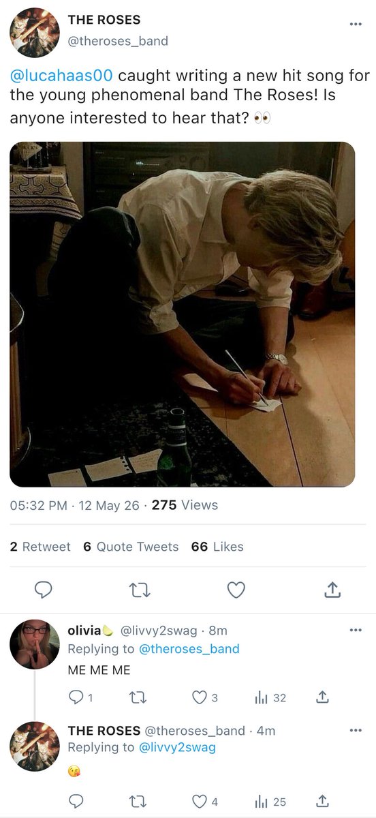Open @theroses_band link in olivia's reply

click(189, 649)
